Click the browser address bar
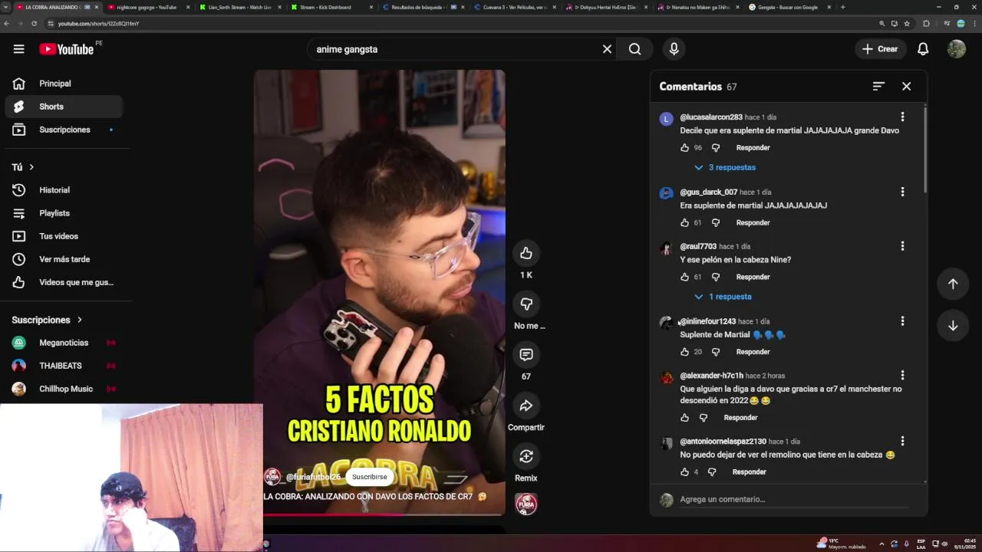This screenshot has height=552, width=982. tap(460, 24)
